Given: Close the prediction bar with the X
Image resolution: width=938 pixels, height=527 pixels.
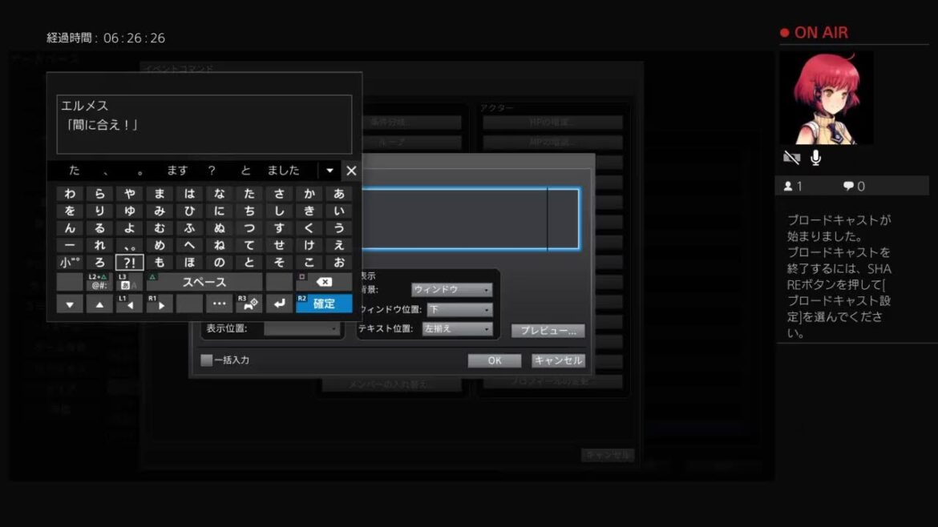Looking at the screenshot, I should coord(351,171).
